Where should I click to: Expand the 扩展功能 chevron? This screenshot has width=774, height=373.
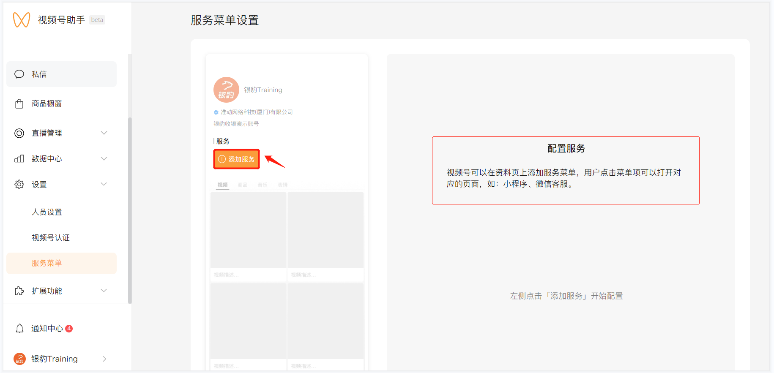coord(104,291)
